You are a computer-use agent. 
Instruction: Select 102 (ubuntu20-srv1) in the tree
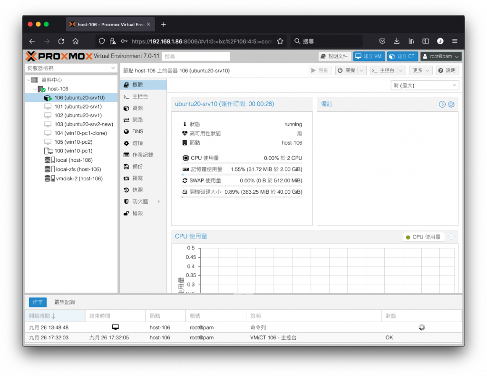[71, 115]
